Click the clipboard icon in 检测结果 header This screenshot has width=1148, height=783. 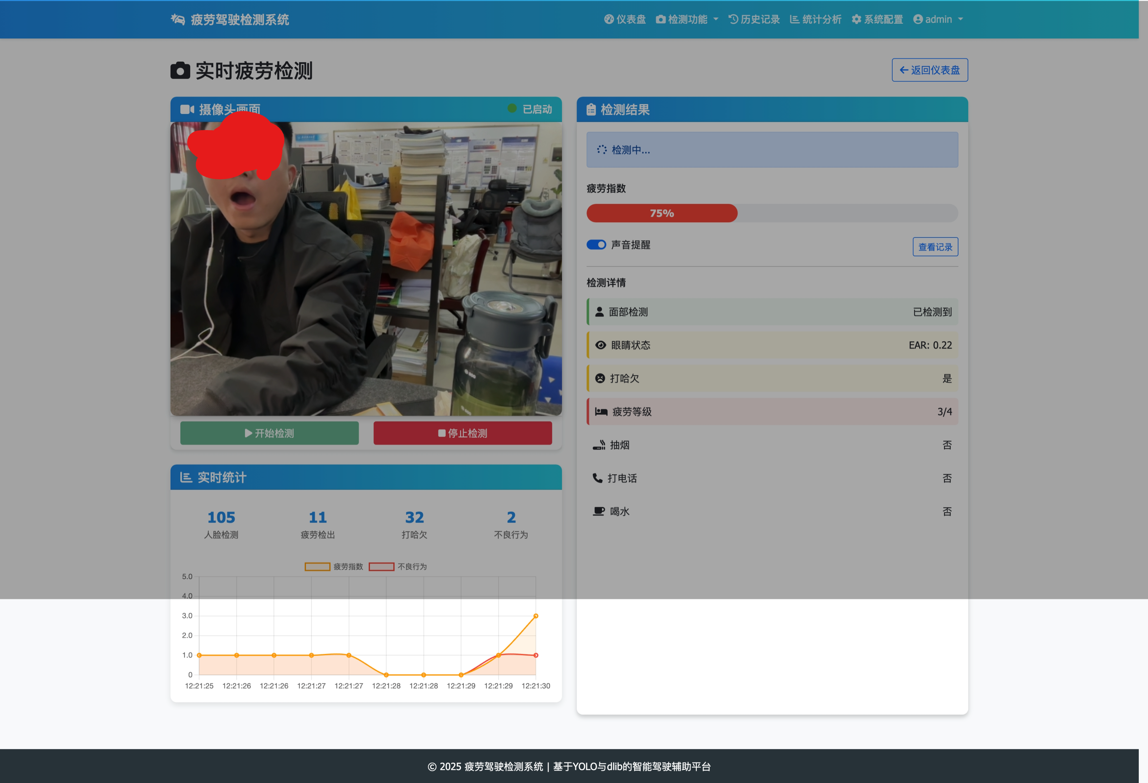tap(591, 109)
